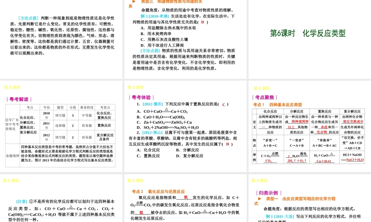Click the heading 考点1 四种基本反应类型

[277, 104]
